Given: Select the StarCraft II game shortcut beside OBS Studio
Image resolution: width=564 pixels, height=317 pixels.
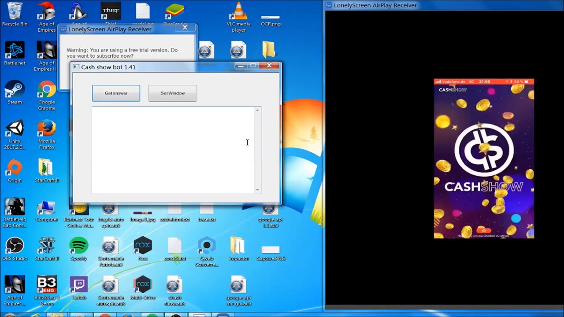Looking at the screenshot, I should tap(46, 249).
